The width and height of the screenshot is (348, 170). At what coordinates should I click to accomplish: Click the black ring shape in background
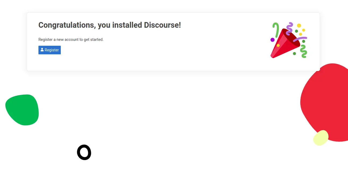(x=84, y=152)
